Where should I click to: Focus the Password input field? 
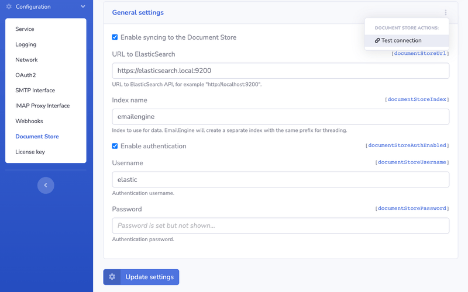click(280, 226)
